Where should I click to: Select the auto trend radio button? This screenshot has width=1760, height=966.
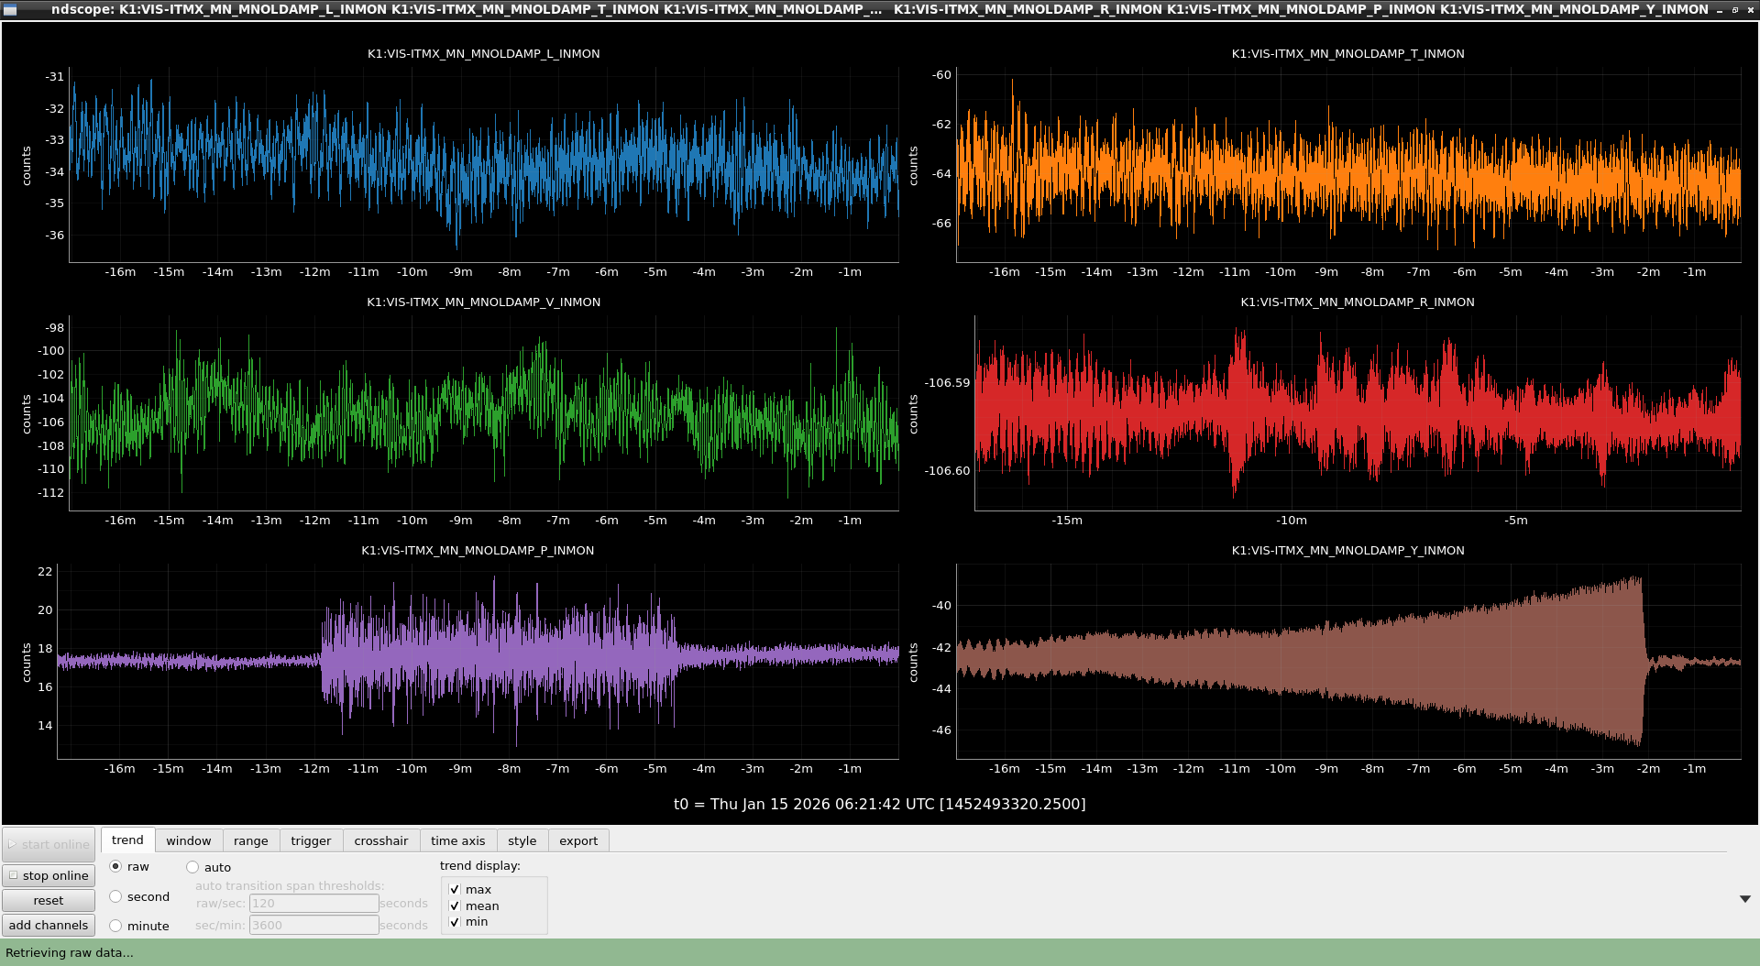[x=192, y=867]
